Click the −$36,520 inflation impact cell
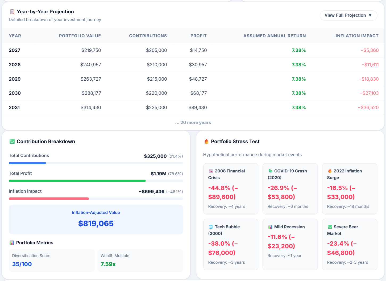This screenshot has height=281, width=386. (368, 108)
